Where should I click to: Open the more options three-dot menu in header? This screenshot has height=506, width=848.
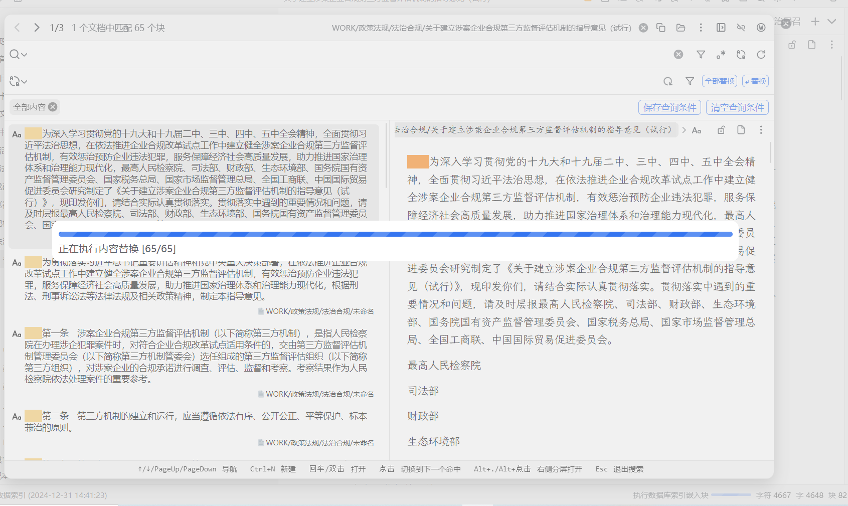coord(701,28)
